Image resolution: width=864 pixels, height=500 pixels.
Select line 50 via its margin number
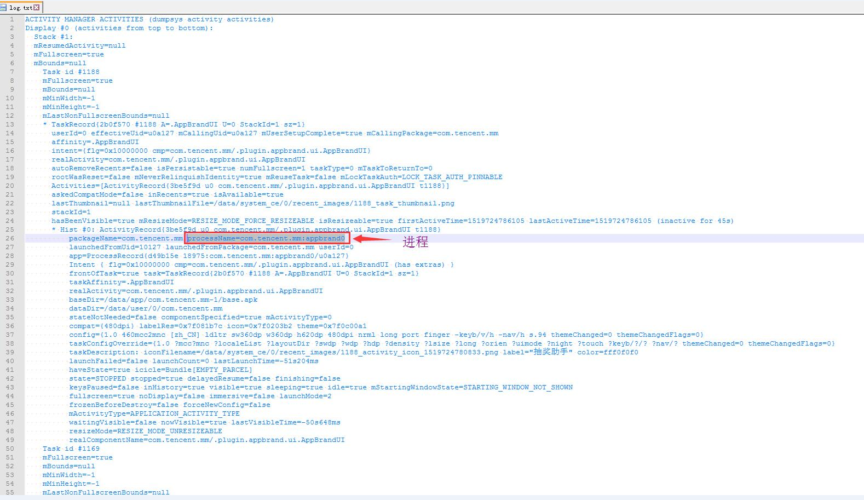(x=10, y=449)
